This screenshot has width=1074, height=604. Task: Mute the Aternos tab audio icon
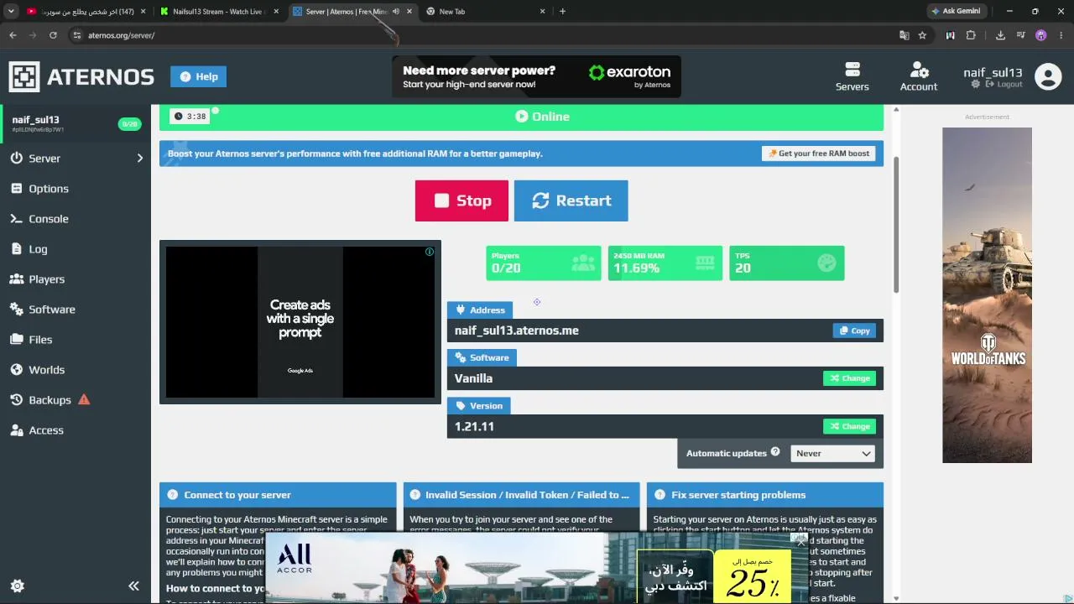[396, 12]
